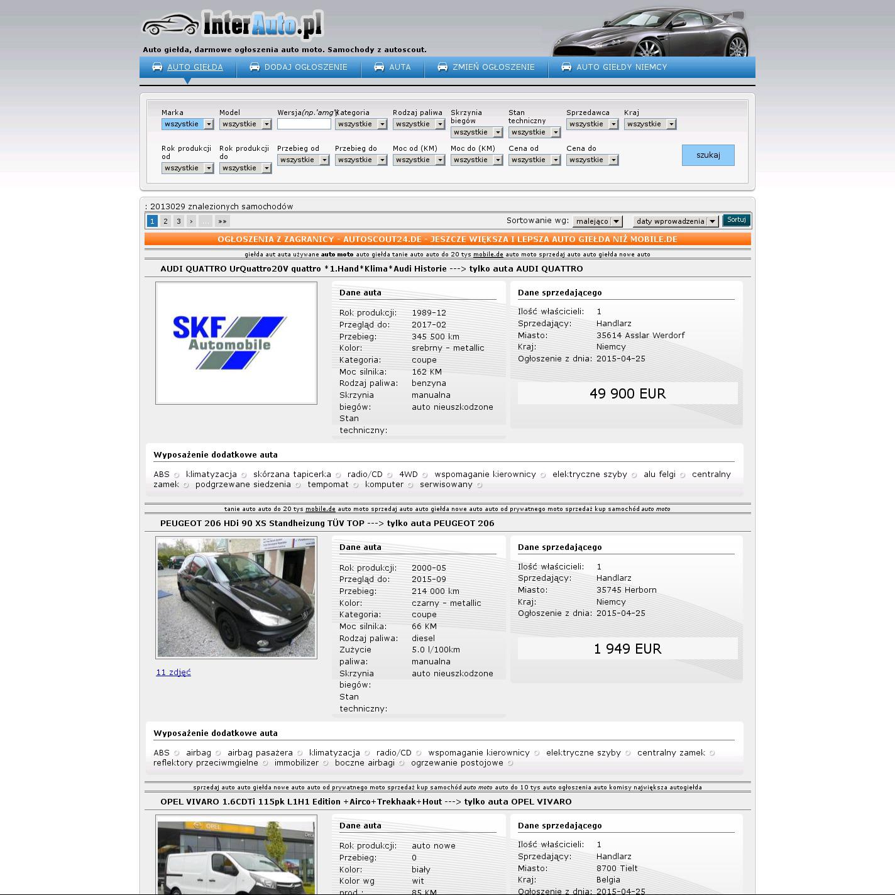Open the Stan techniczny dropdown

tap(534, 133)
